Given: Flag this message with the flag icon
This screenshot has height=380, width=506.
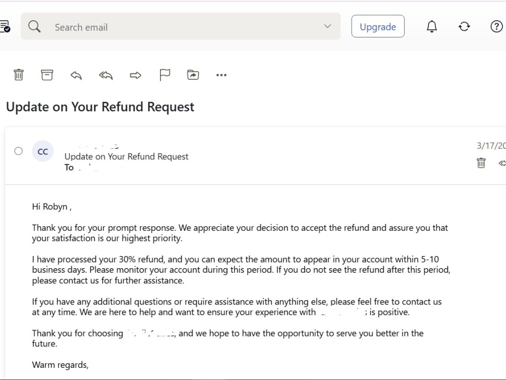Looking at the screenshot, I should point(165,75).
